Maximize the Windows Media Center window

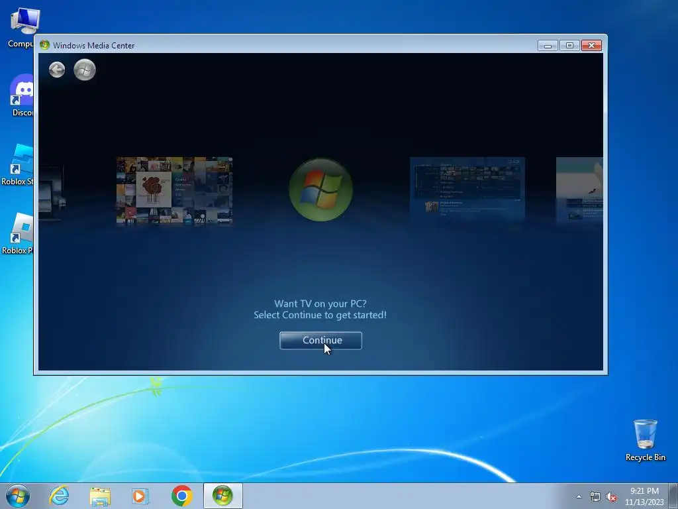569,46
